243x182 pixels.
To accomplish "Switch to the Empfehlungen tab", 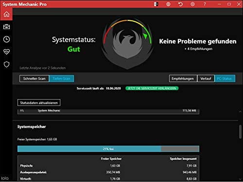I will point(183,78).
